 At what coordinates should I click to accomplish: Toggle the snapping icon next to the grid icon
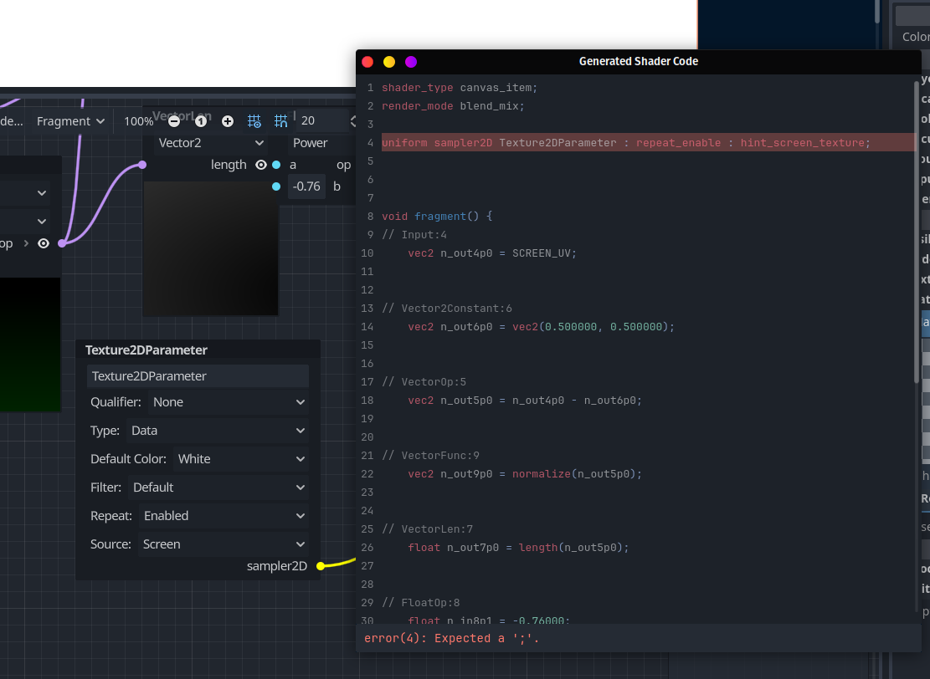click(280, 121)
